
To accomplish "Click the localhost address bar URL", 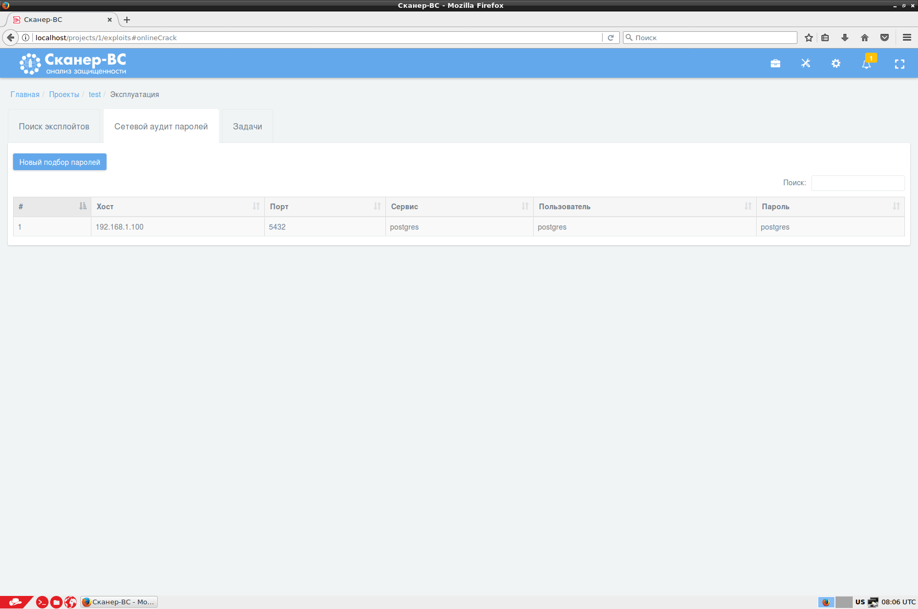I will pos(317,38).
